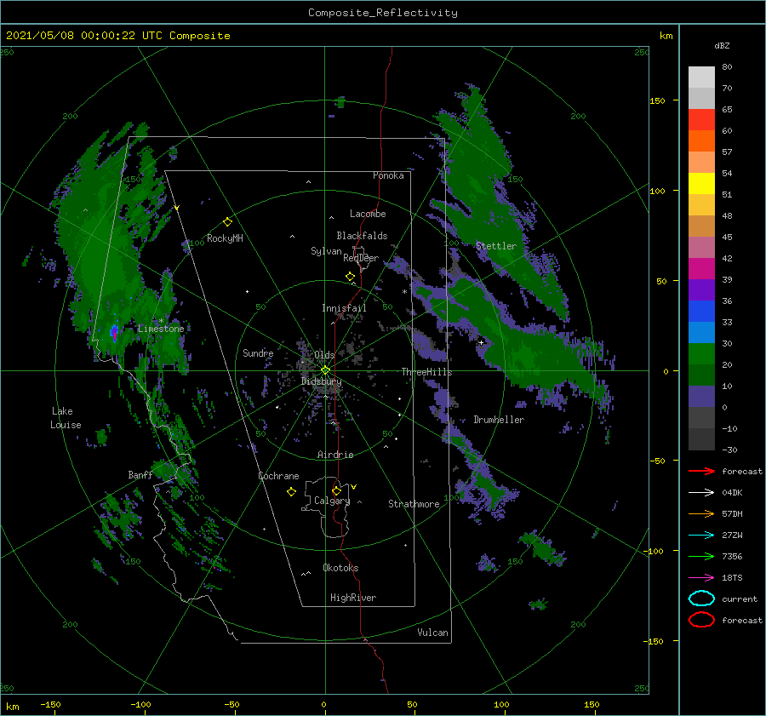
Task: Click the Okotoks city label
Action: (x=340, y=568)
